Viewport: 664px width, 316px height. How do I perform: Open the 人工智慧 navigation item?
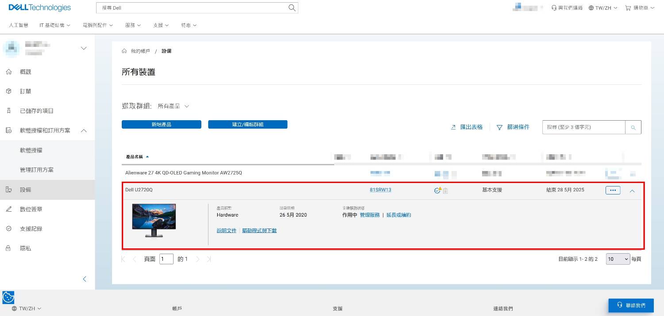click(19, 25)
